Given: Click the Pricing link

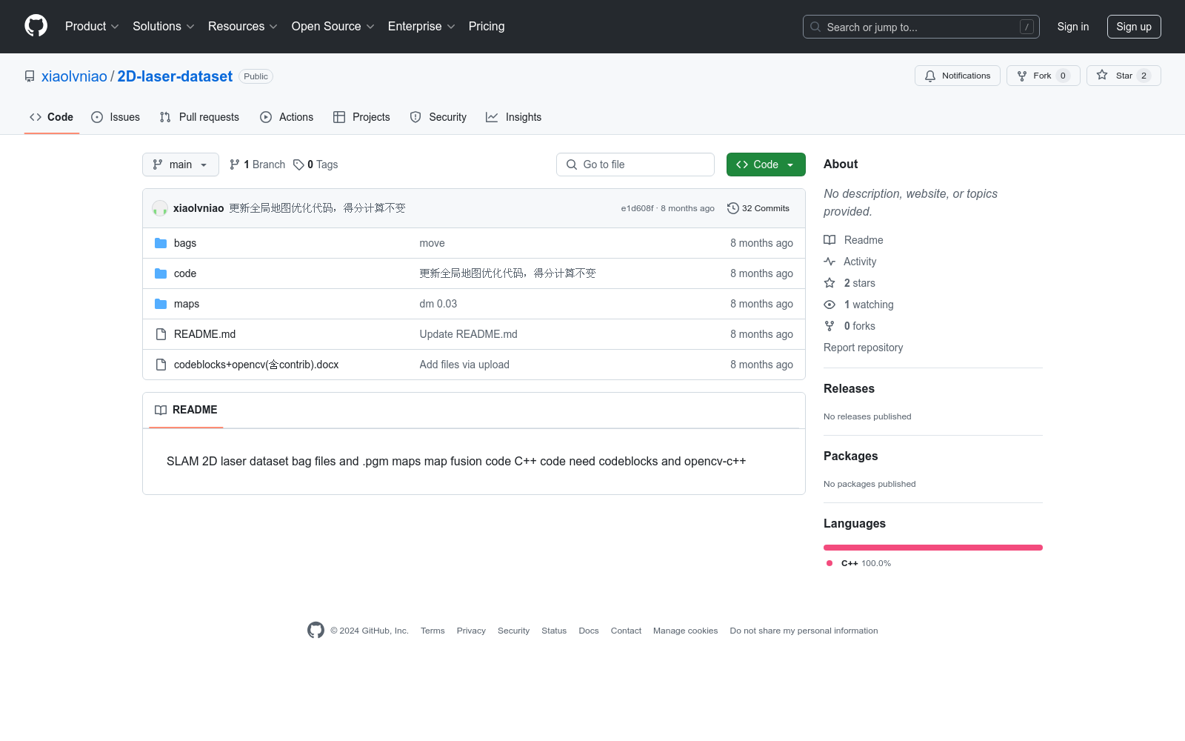Looking at the screenshot, I should tap(487, 26).
